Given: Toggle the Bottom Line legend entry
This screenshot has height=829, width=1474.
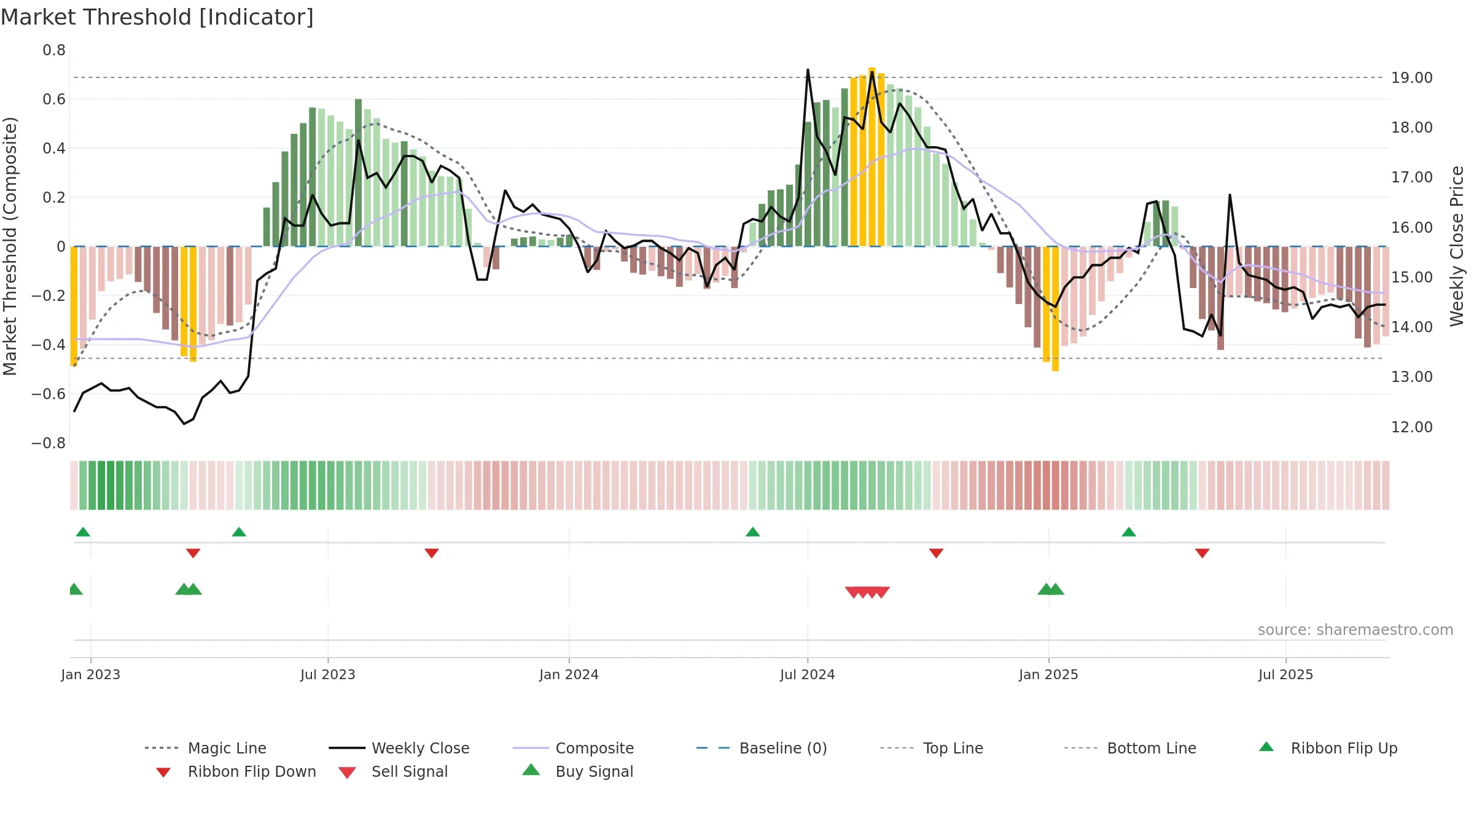Looking at the screenshot, I should [1130, 748].
